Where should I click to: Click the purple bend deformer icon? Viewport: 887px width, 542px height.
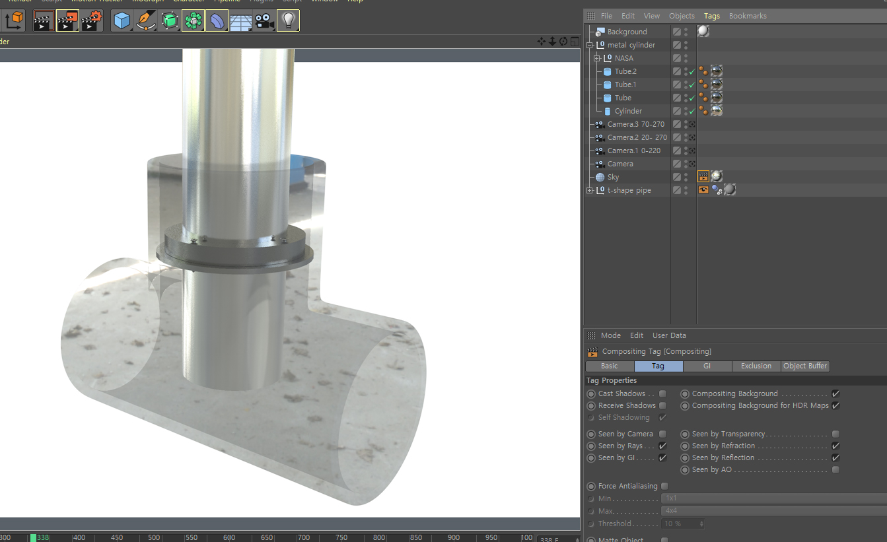tap(217, 20)
